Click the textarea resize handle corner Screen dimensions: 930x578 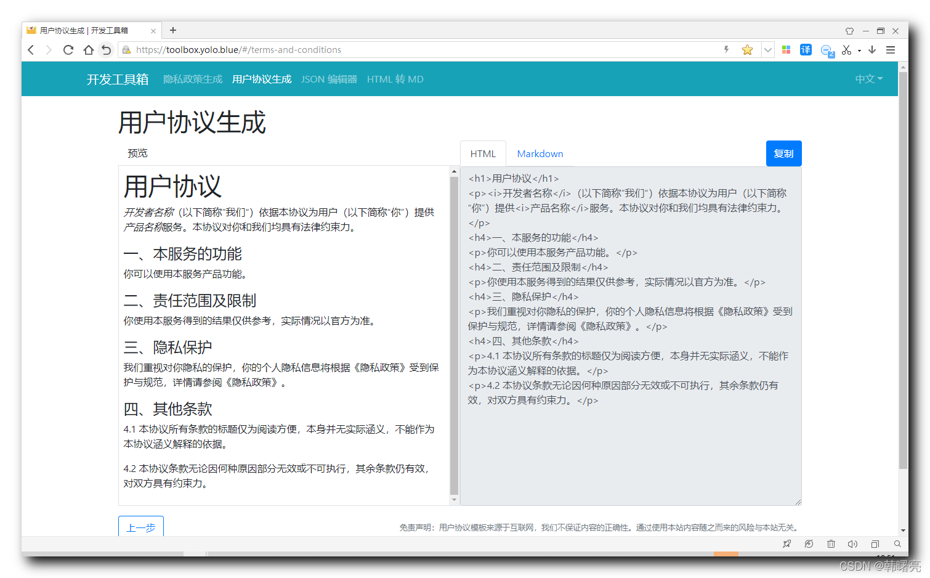point(798,502)
